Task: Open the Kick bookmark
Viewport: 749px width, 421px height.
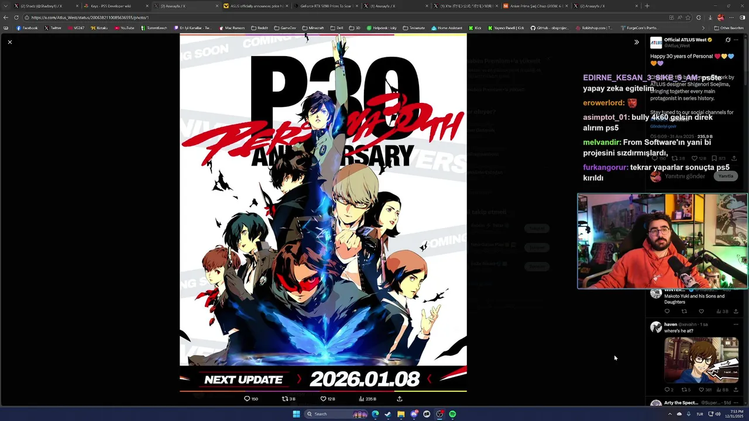Action: pyautogui.click(x=475, y=27)
